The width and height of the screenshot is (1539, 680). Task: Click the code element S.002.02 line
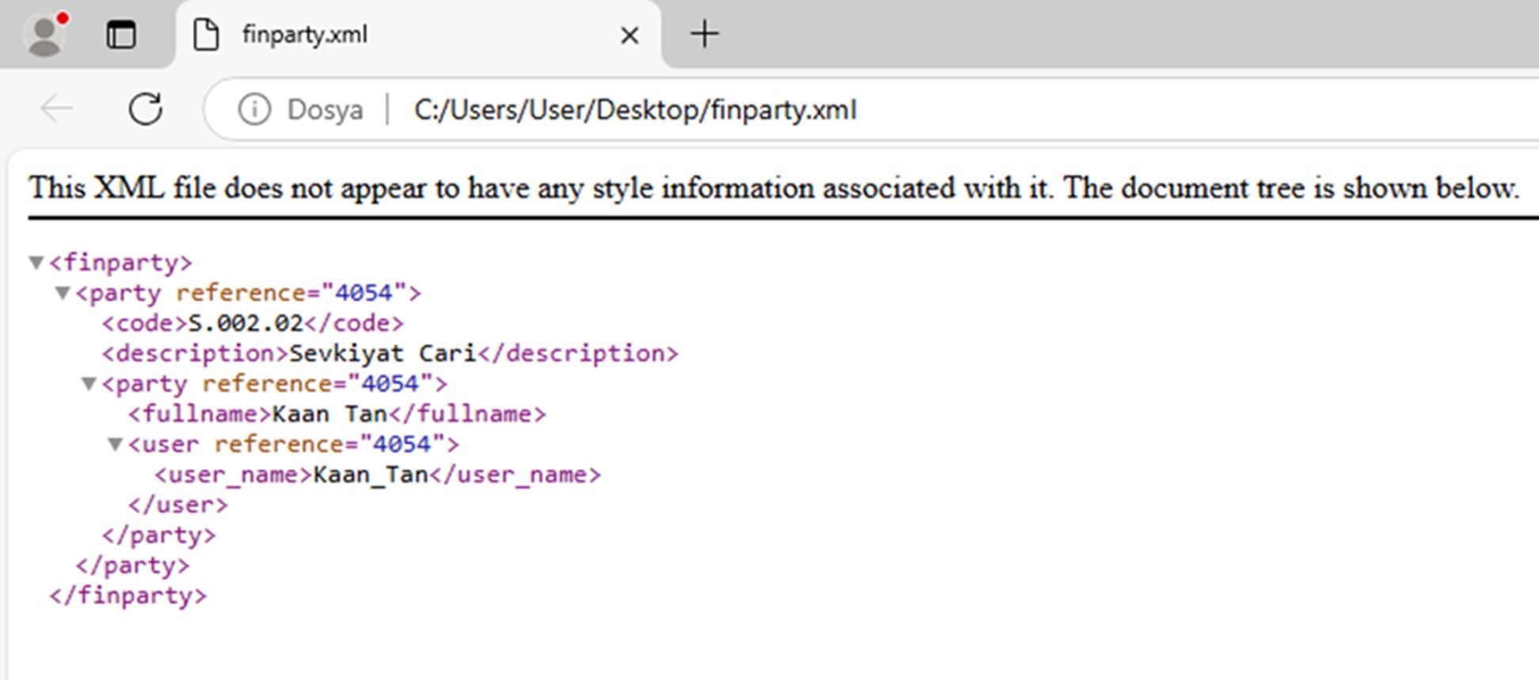[x=252, y=323]
